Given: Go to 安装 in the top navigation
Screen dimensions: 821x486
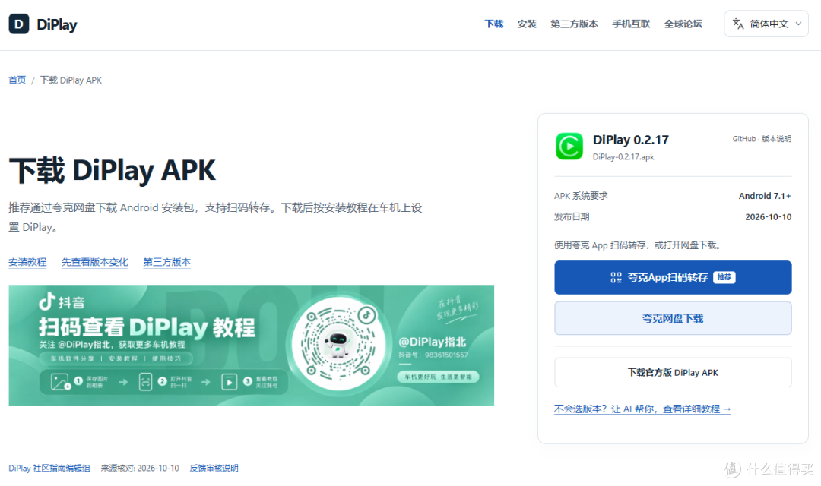Looking at the screenshot, I should [527, 24].
